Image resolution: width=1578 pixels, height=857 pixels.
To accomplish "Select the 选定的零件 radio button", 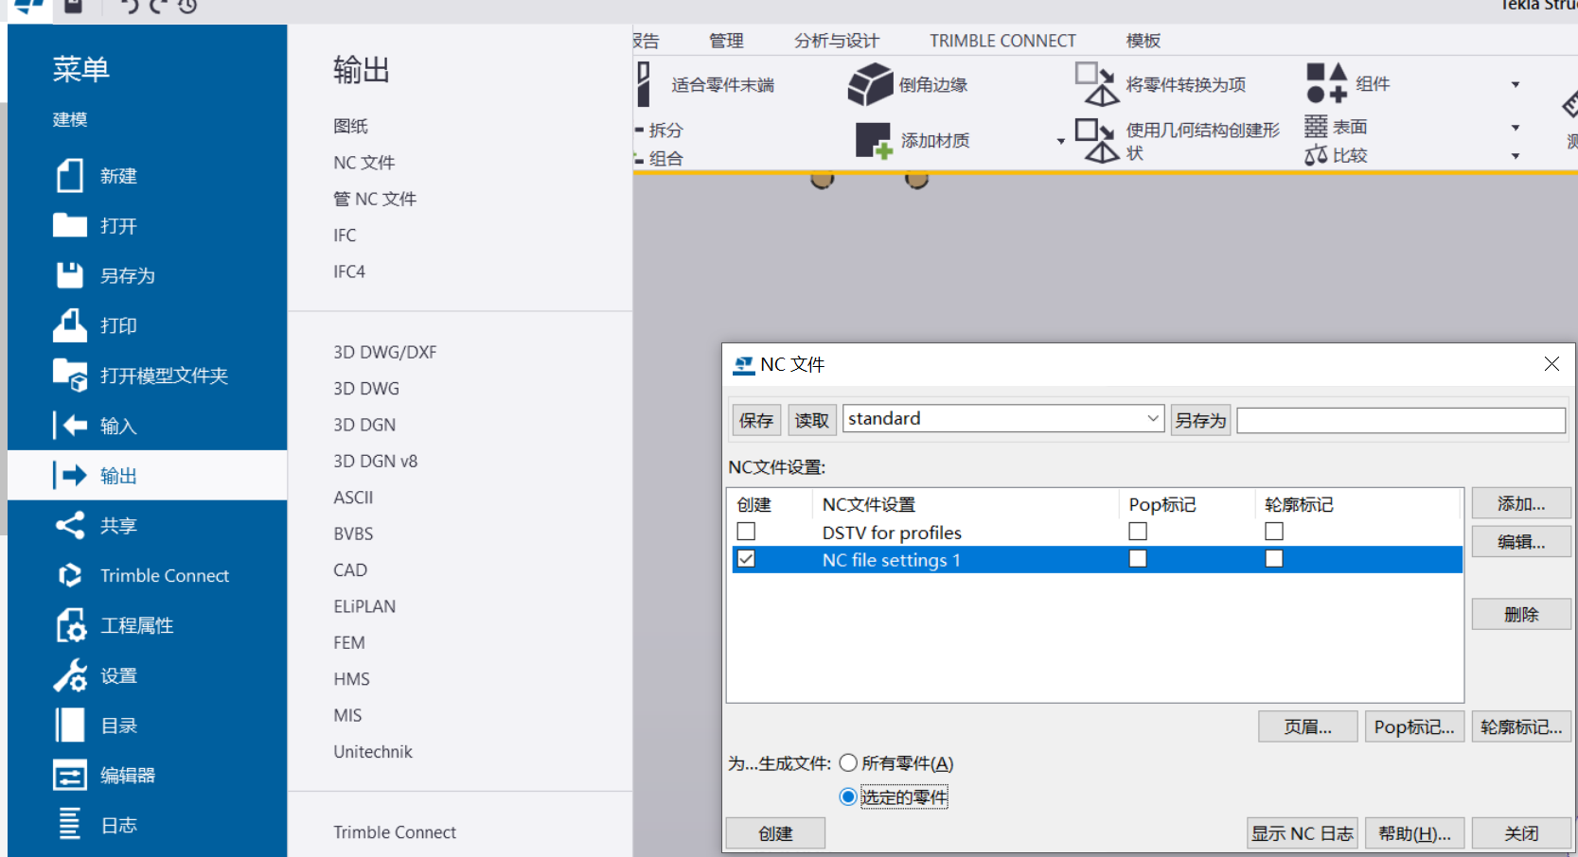I will [x=848, y=796].
